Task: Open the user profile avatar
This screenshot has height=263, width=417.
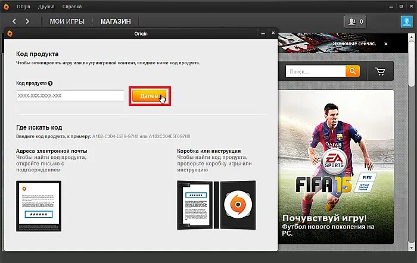Action: pyautogui.click(x=406, y=21)
